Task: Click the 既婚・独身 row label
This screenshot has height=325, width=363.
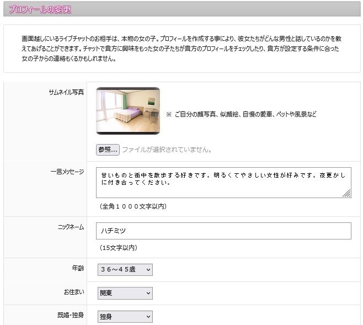Action: (x=70, y=315)
